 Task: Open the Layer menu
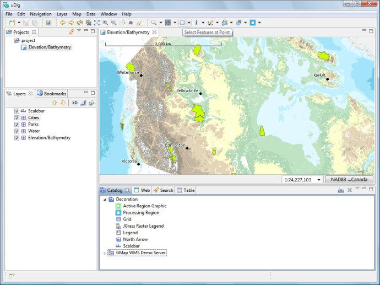62,14
